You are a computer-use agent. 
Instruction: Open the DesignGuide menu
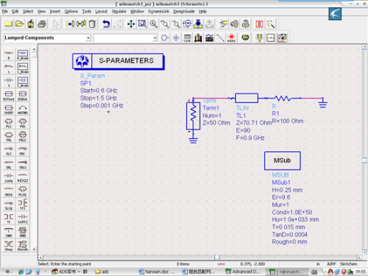tap(184, 12)
